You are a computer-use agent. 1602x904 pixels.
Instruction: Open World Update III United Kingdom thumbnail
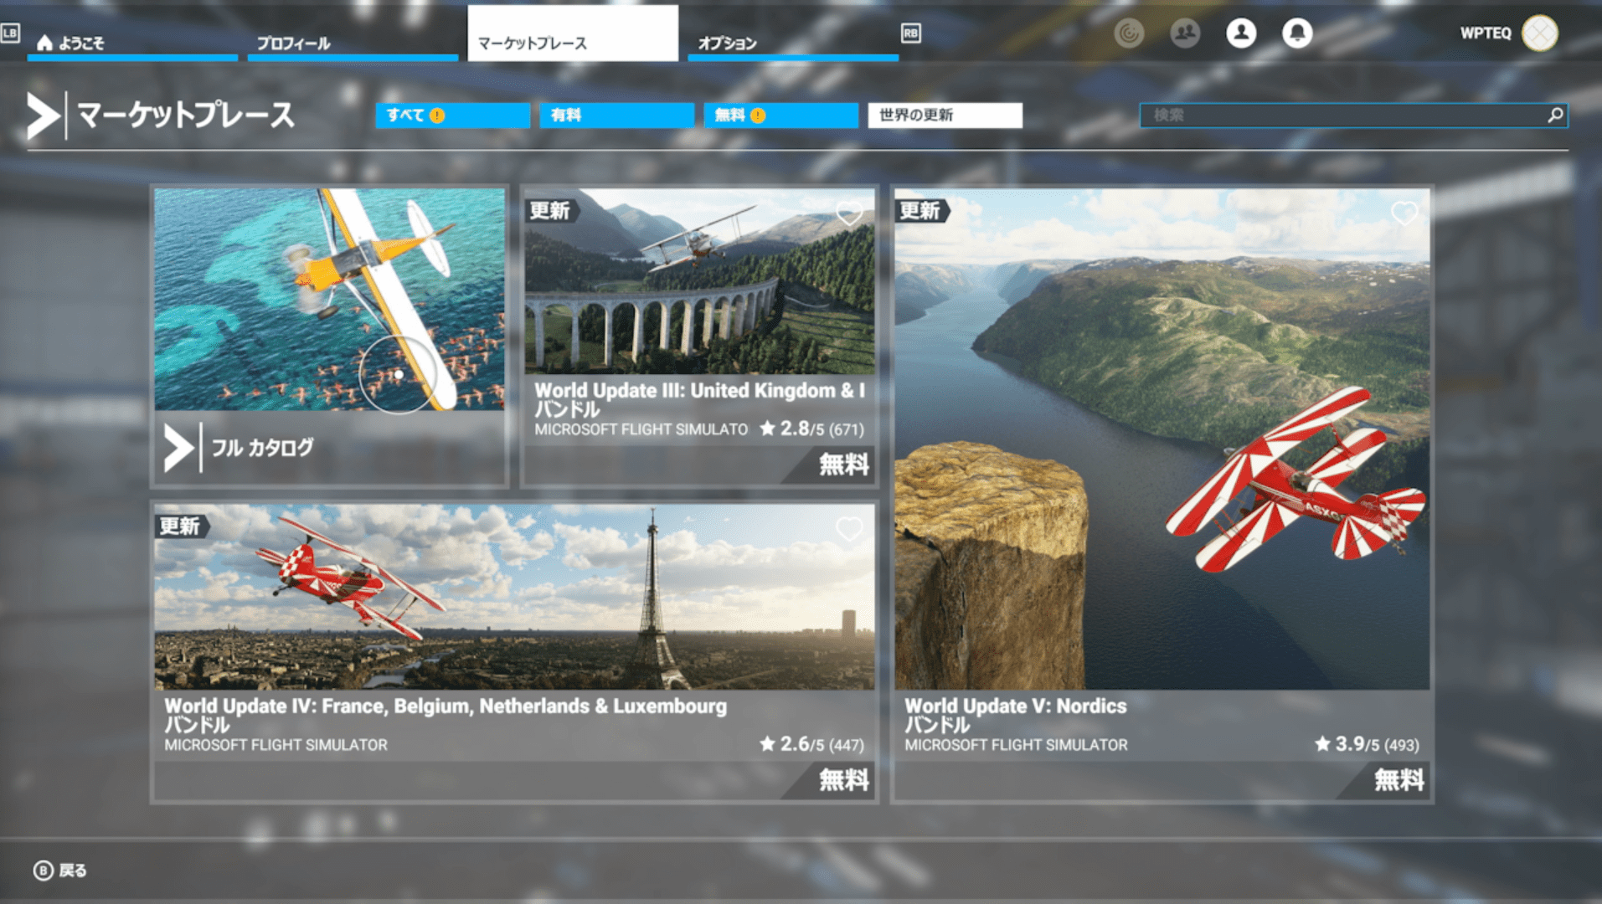(x=699, y=281)
